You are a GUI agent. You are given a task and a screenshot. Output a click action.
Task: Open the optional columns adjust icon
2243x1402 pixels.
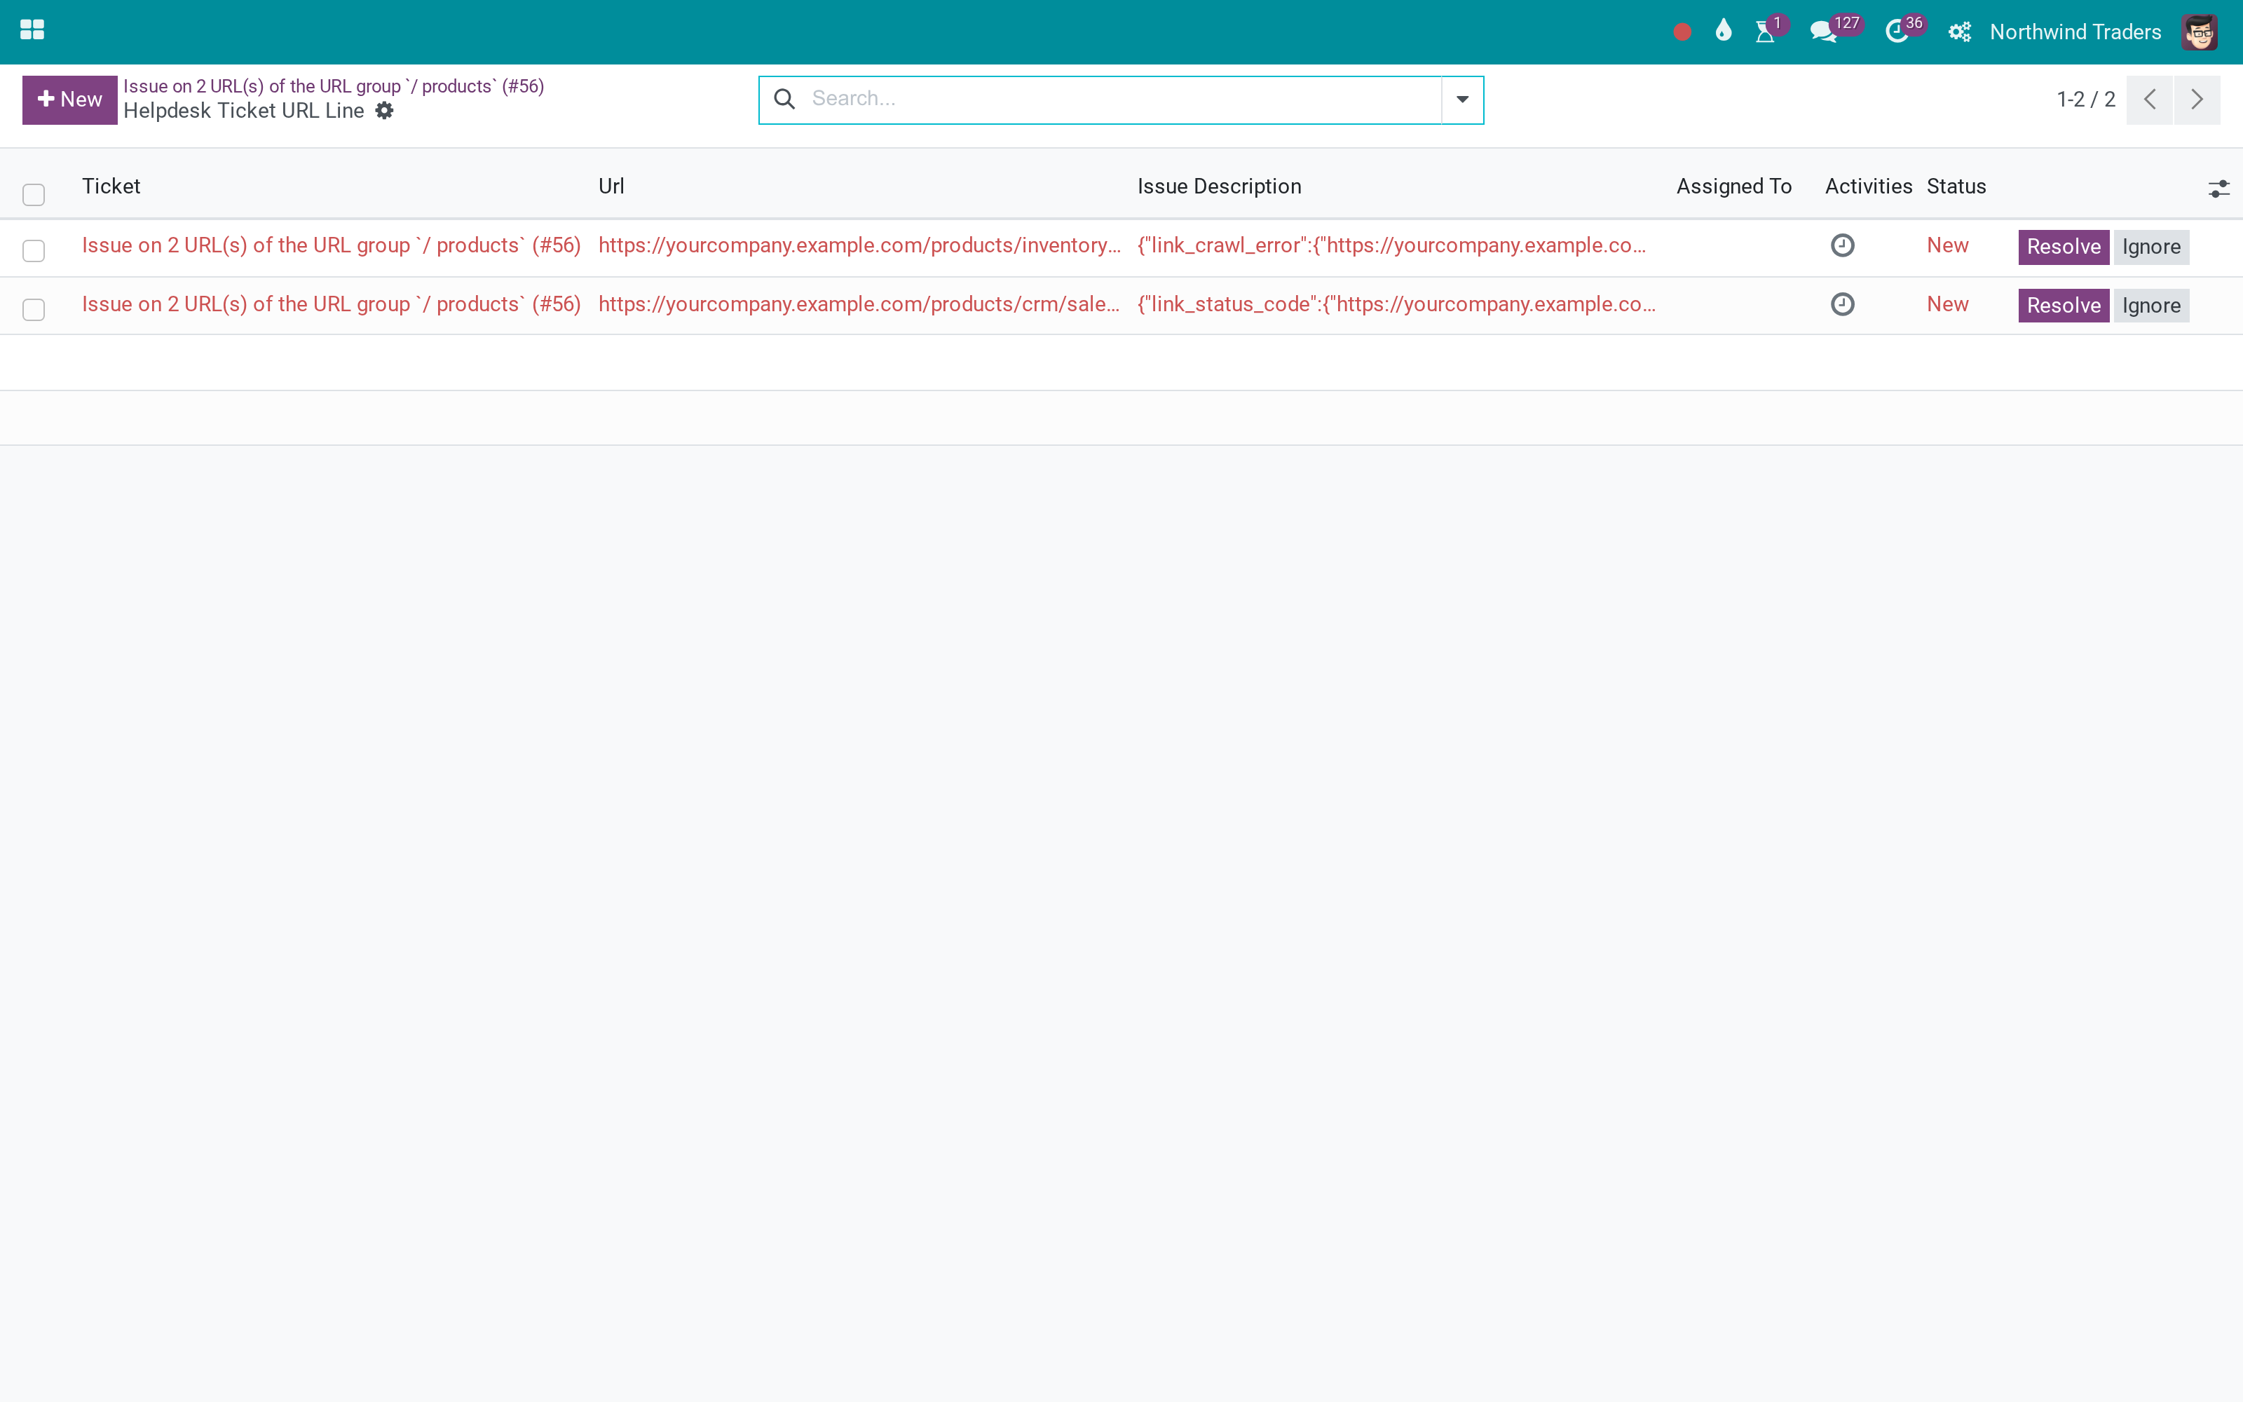click(x=2218, y=189)
